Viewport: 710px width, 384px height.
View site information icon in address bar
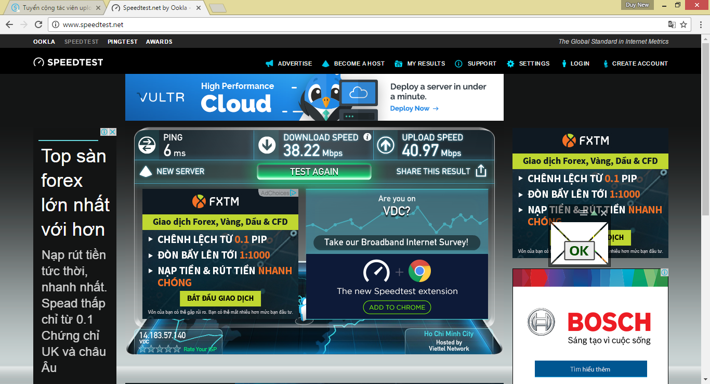pyautogui.click(x=55, y=24)
